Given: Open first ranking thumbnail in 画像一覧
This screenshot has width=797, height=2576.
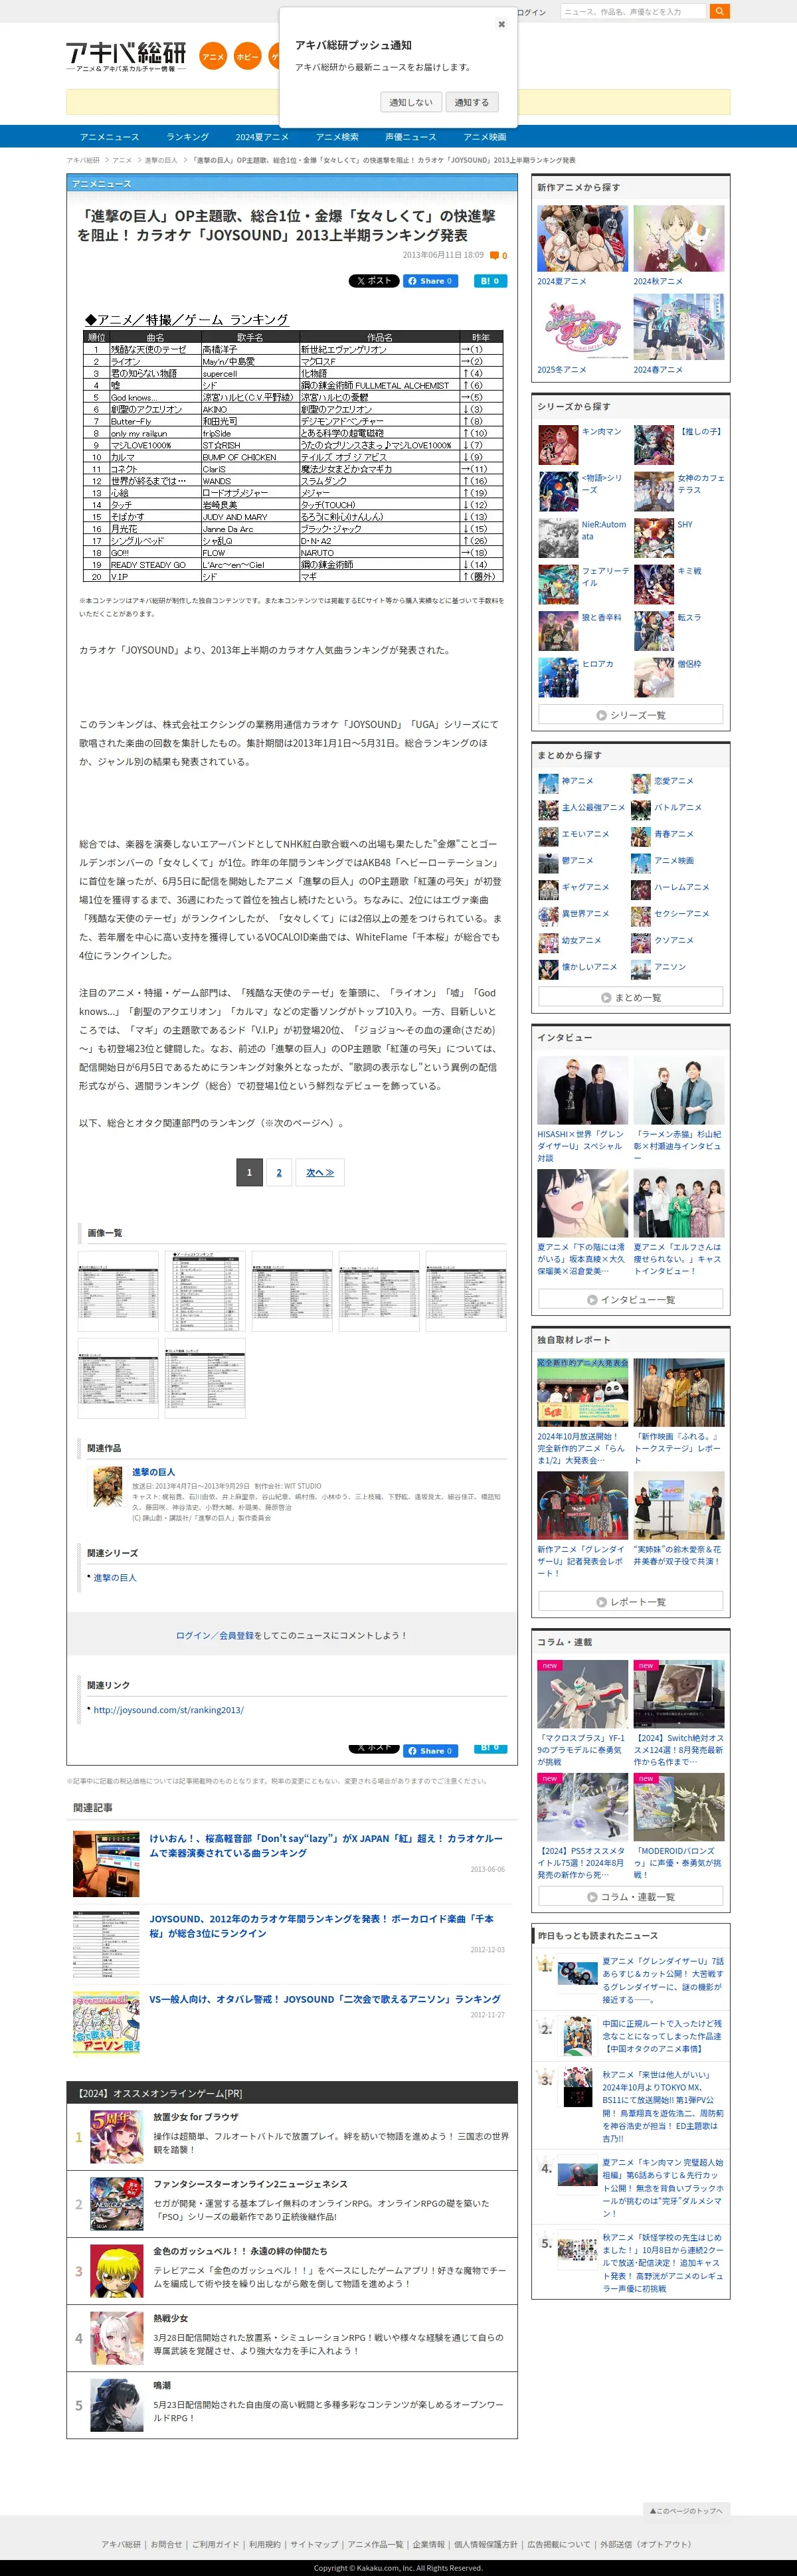Looking at the screenshot, I should coord(118,1290).
